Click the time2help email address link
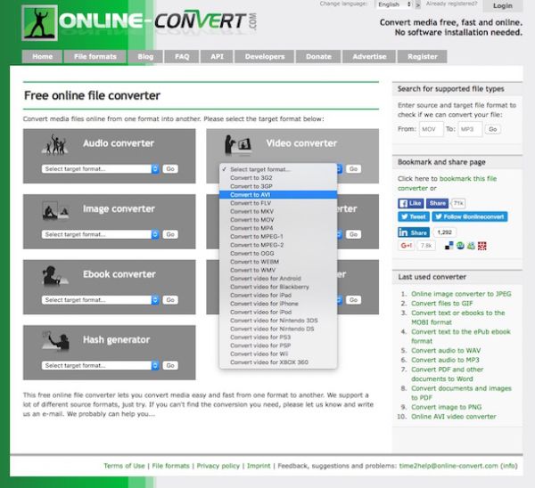535x488 pixels. point(449,466)
